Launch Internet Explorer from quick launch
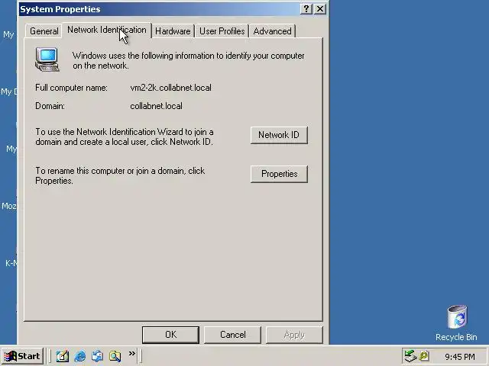Image resolution: width=489 pixels, height=366 pixels. click(x=80, y=356)
